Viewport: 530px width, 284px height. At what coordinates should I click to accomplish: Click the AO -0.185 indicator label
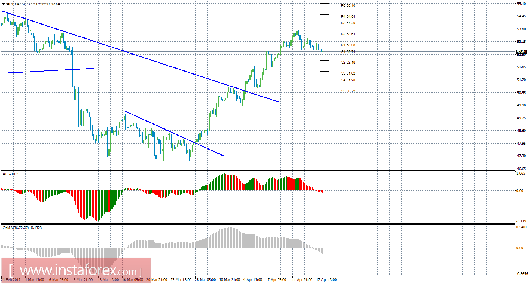[x=11, y=173]
